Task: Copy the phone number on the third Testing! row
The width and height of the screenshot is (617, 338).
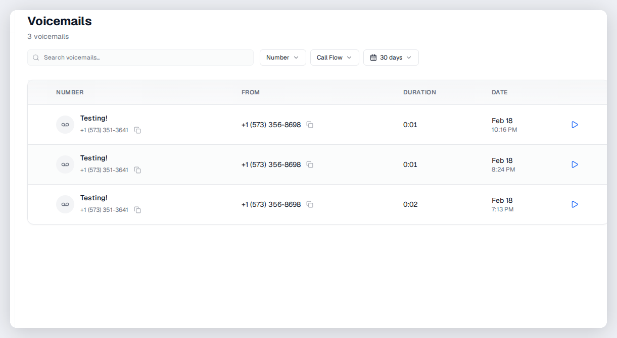Action: click(x=137, y=209)
